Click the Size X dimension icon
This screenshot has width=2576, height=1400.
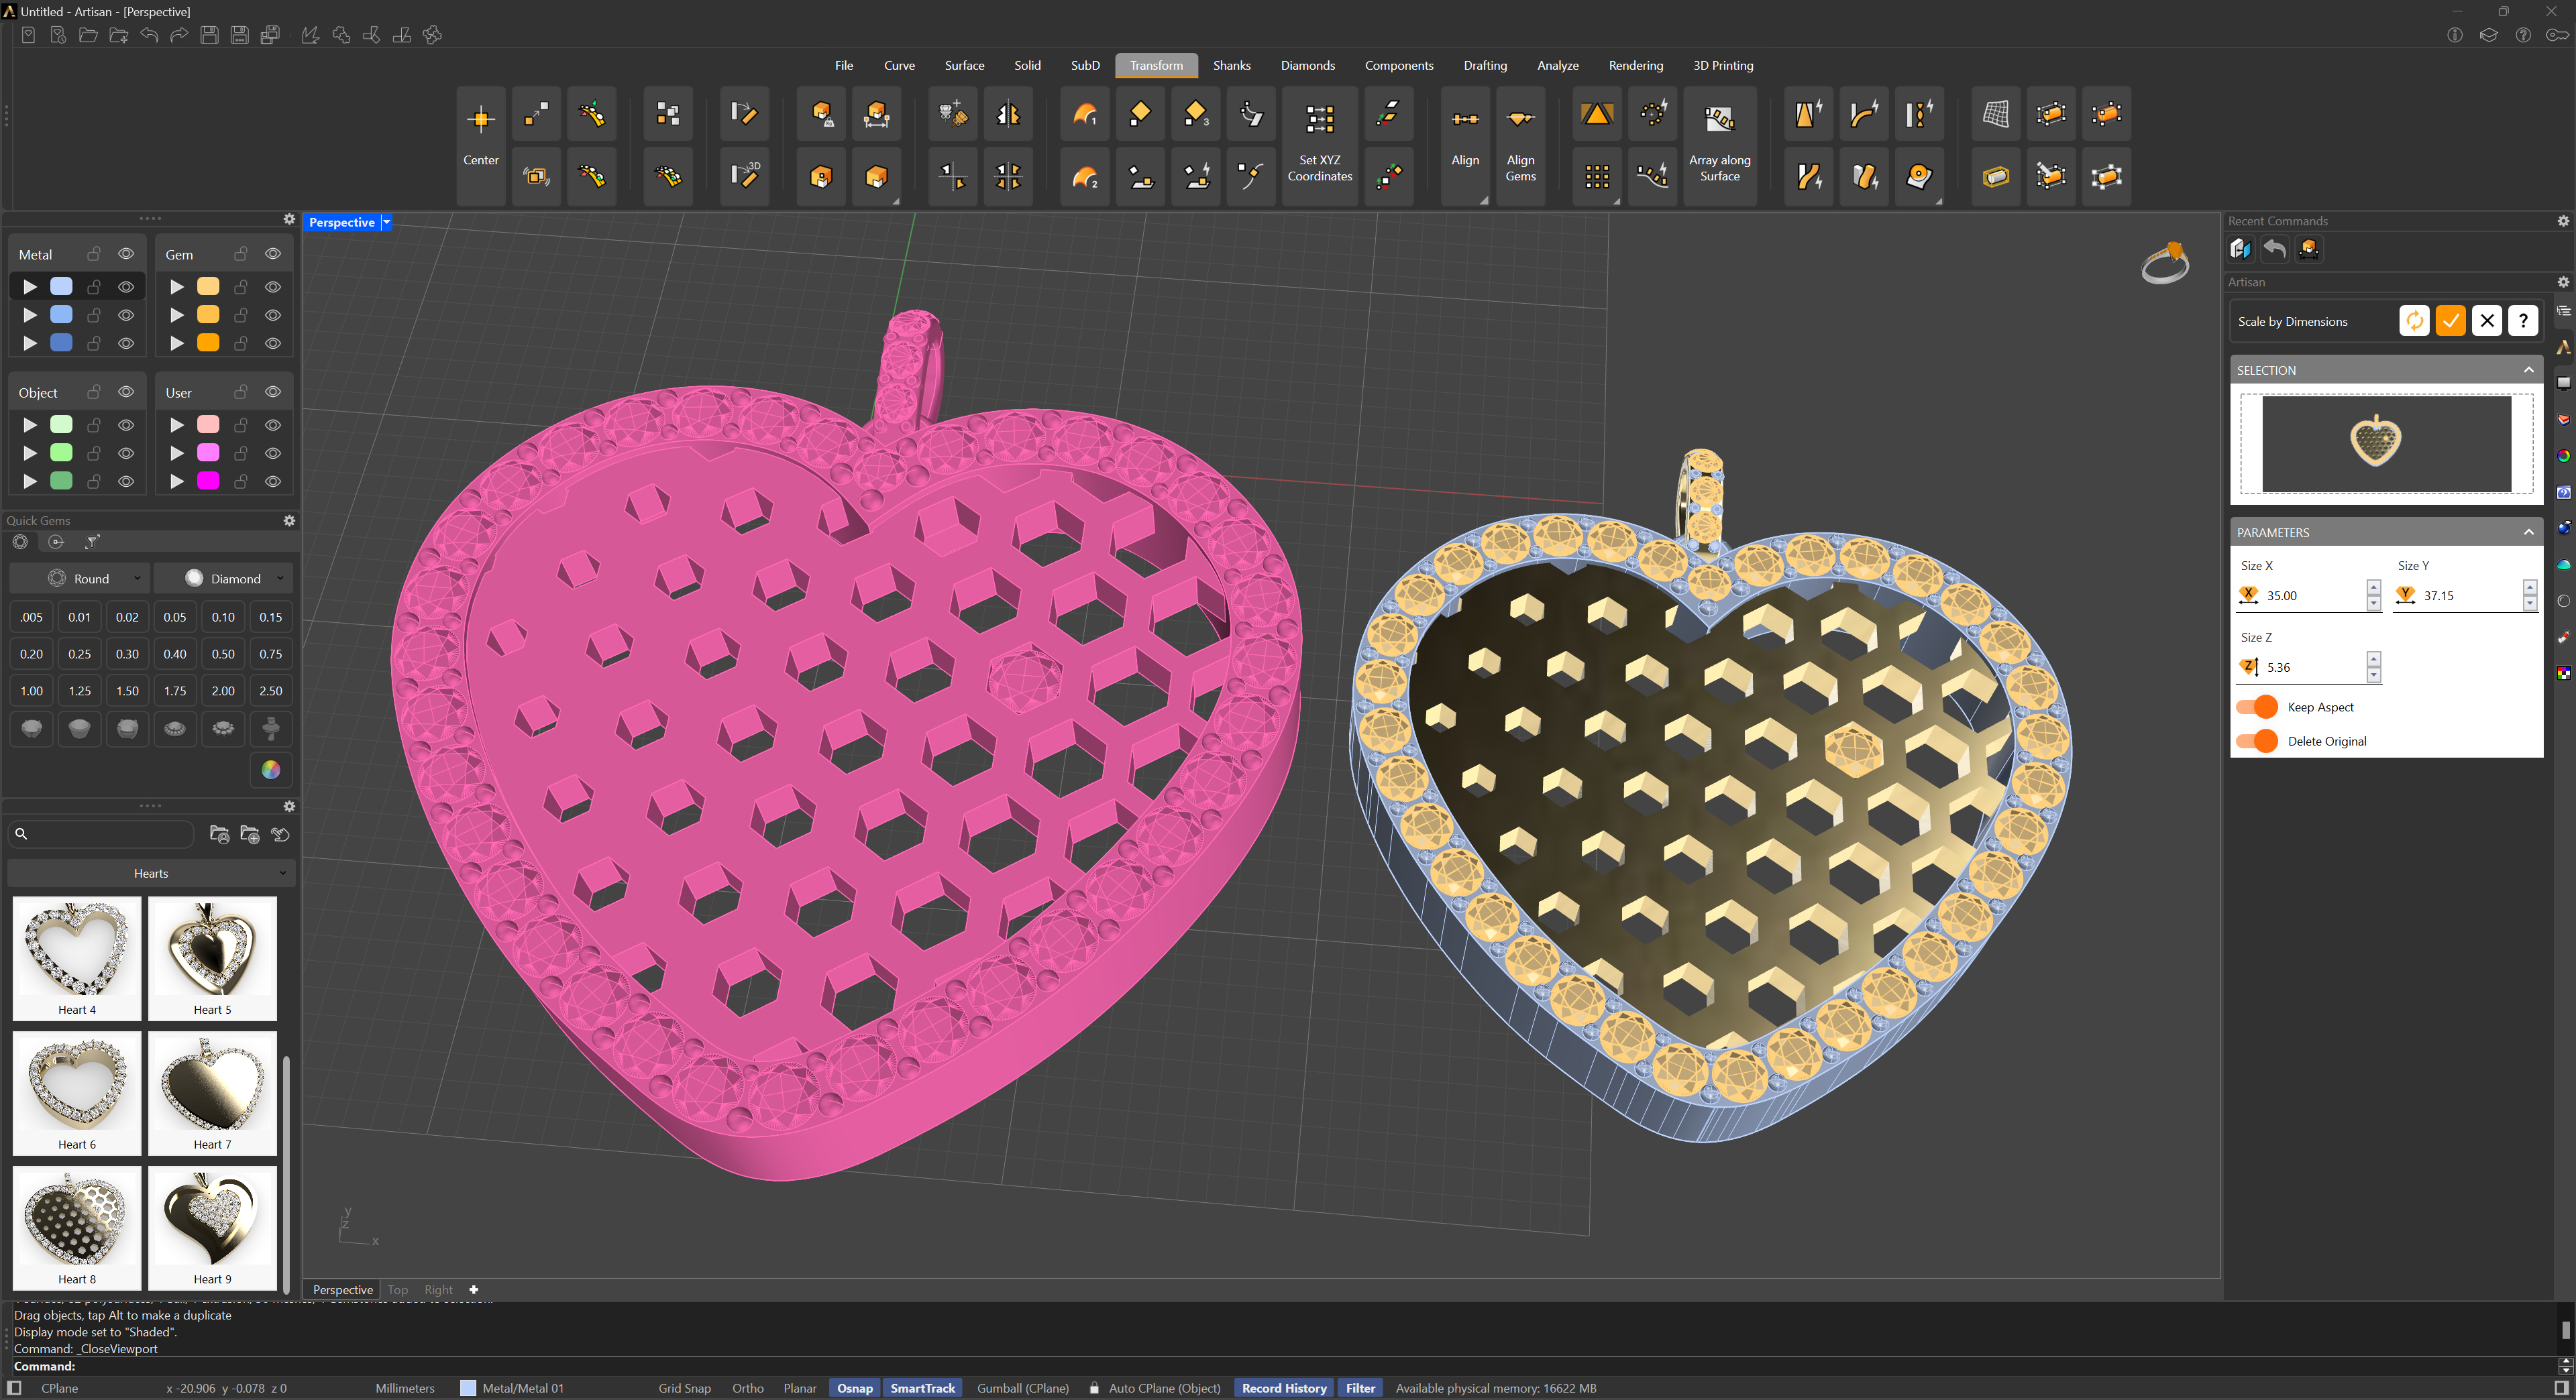coord(2249,595)
